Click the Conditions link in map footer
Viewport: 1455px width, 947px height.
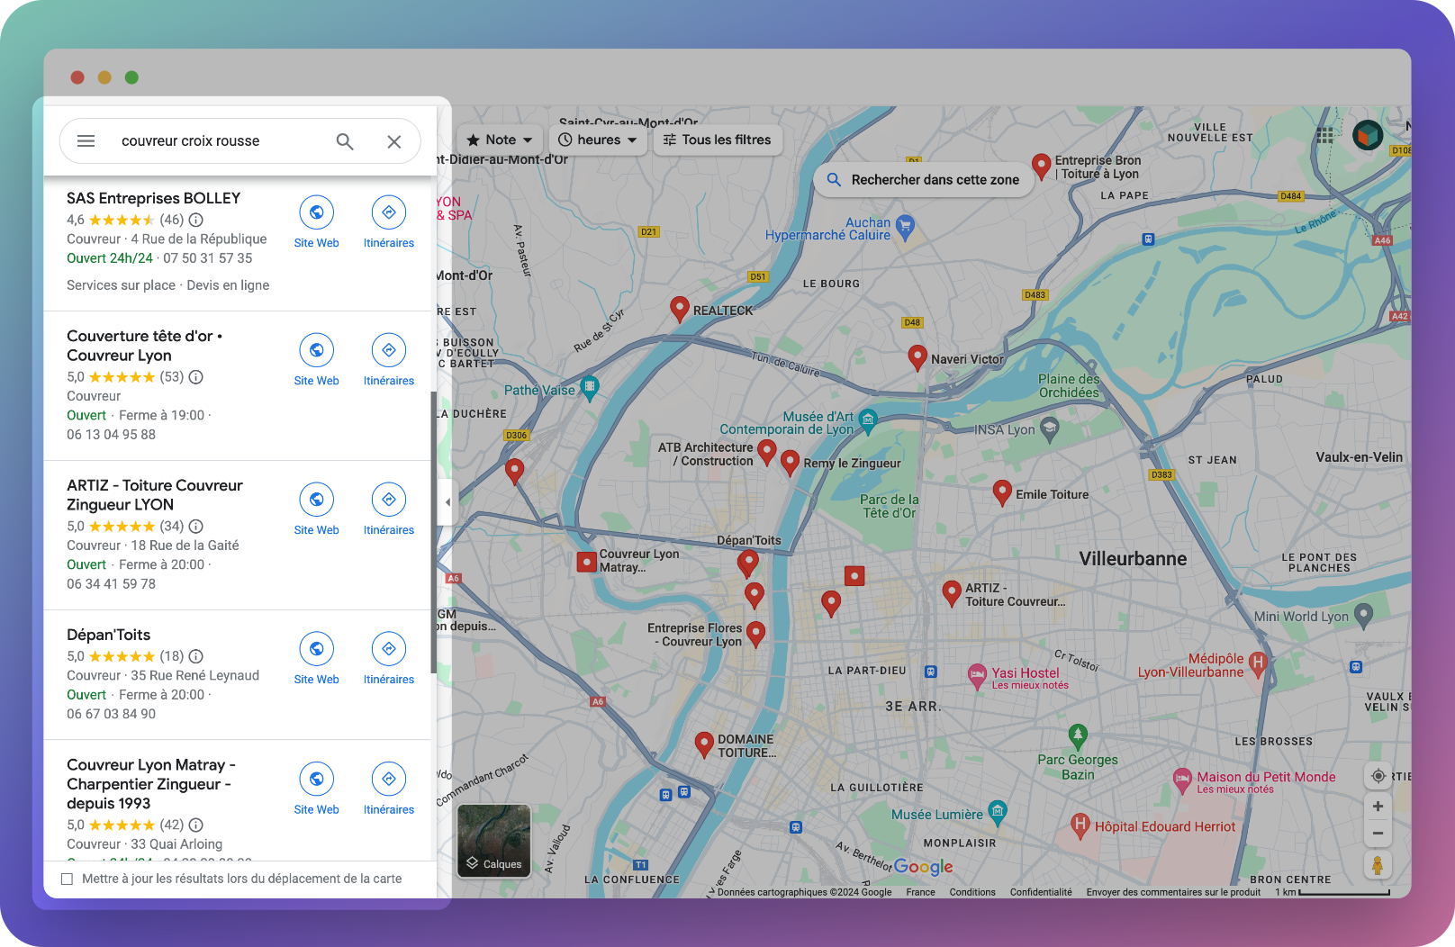click(x=972, y=892)
